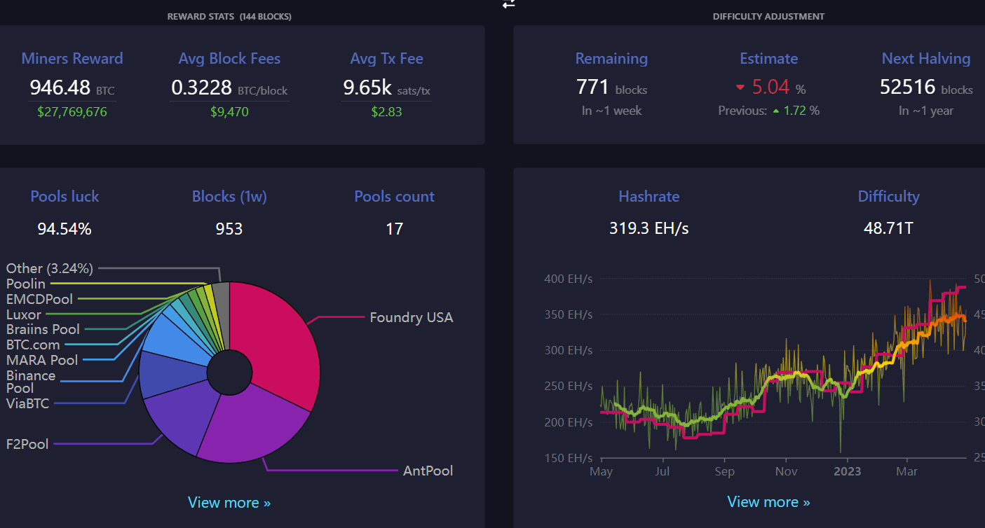Click the Other (3.24%) label

point(50,268)
